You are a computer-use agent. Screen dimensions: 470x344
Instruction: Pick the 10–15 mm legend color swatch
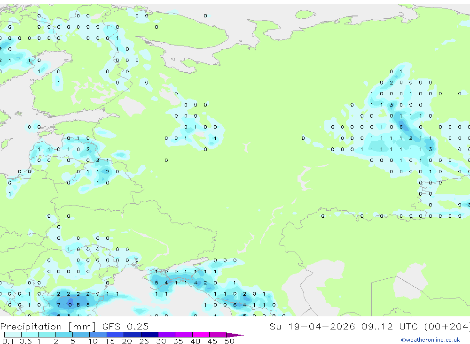tap(98, 335)
